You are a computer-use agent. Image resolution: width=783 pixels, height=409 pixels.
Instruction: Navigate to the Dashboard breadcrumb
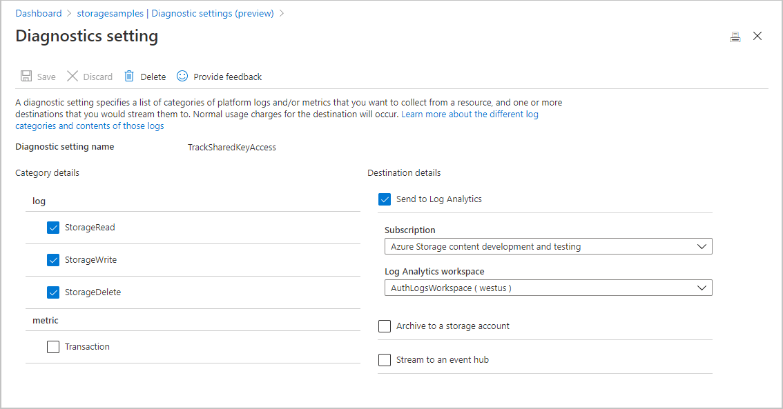[39, 12]
